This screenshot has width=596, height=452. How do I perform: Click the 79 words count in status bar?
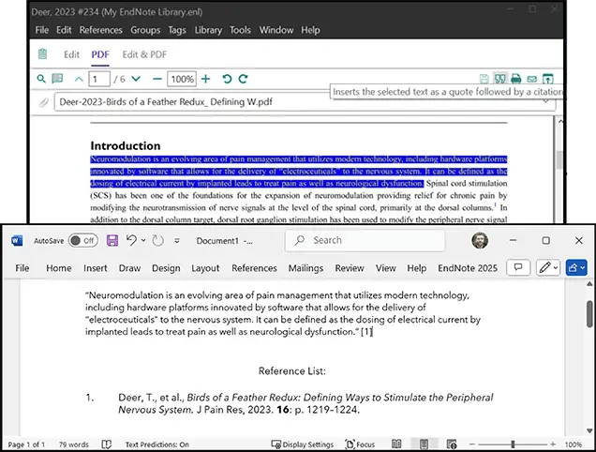(x=73, y=444)
